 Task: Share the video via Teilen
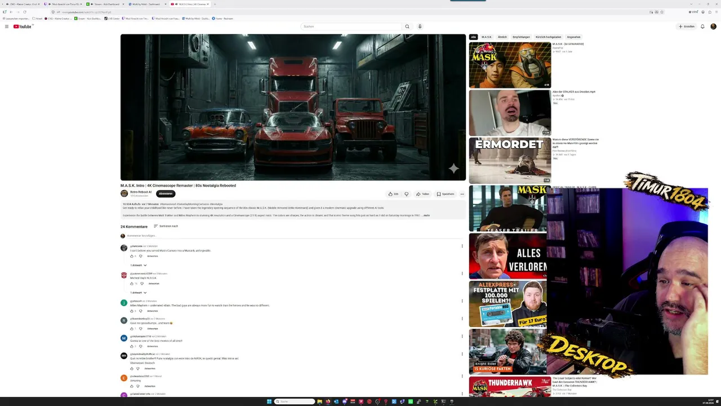(422, 194)
